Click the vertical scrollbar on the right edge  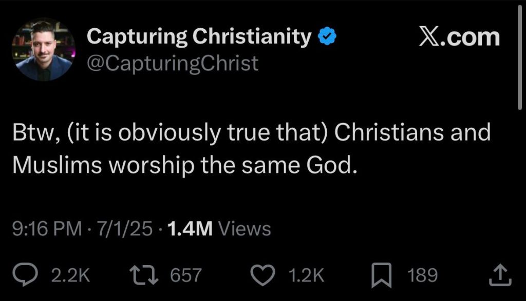(x=520, y=56)
